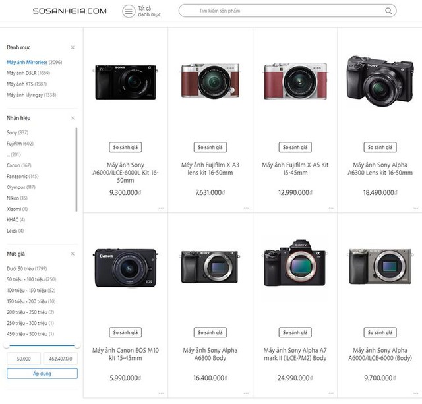Screen dimensions: 422x404
Task: Open the all-categories hamburger menu icon
Action: (x=129, y=11)
